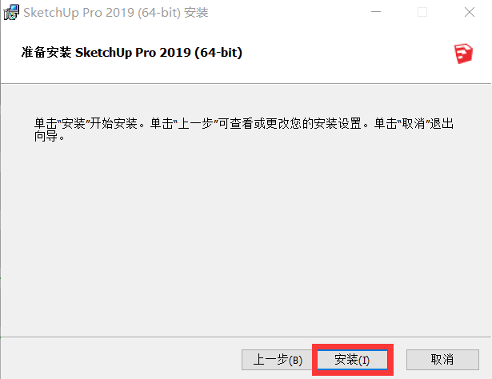Viewport: 492px width, 379px height.
Task: Open the installer package icon in title bar
Action: point(11,13)
